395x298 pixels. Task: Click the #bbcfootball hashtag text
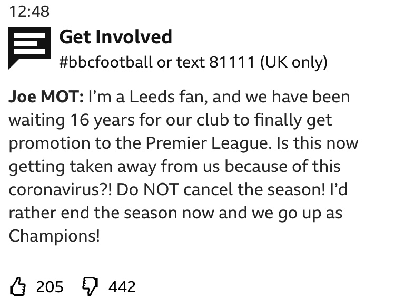tap(106, 62)
